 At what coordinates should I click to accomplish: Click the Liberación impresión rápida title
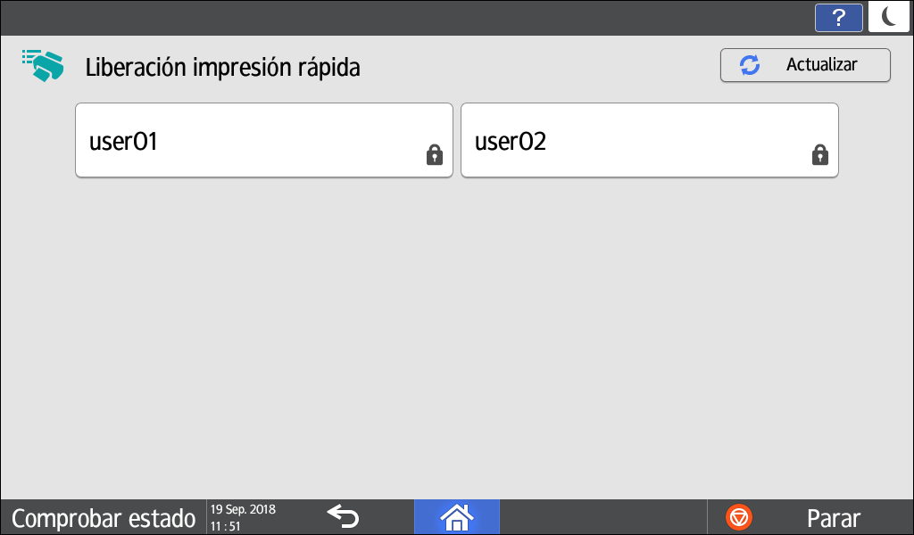[x=222, y=67]
